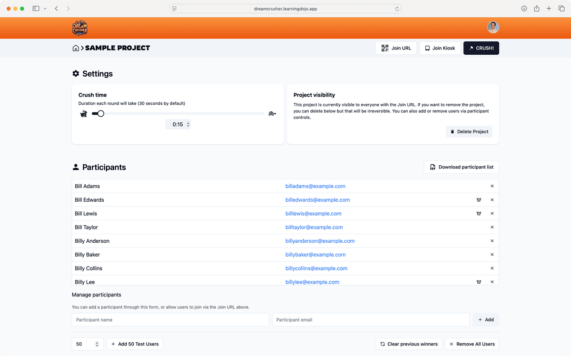
Task: Open the Join Kiosk button
Action: (440, 48)
